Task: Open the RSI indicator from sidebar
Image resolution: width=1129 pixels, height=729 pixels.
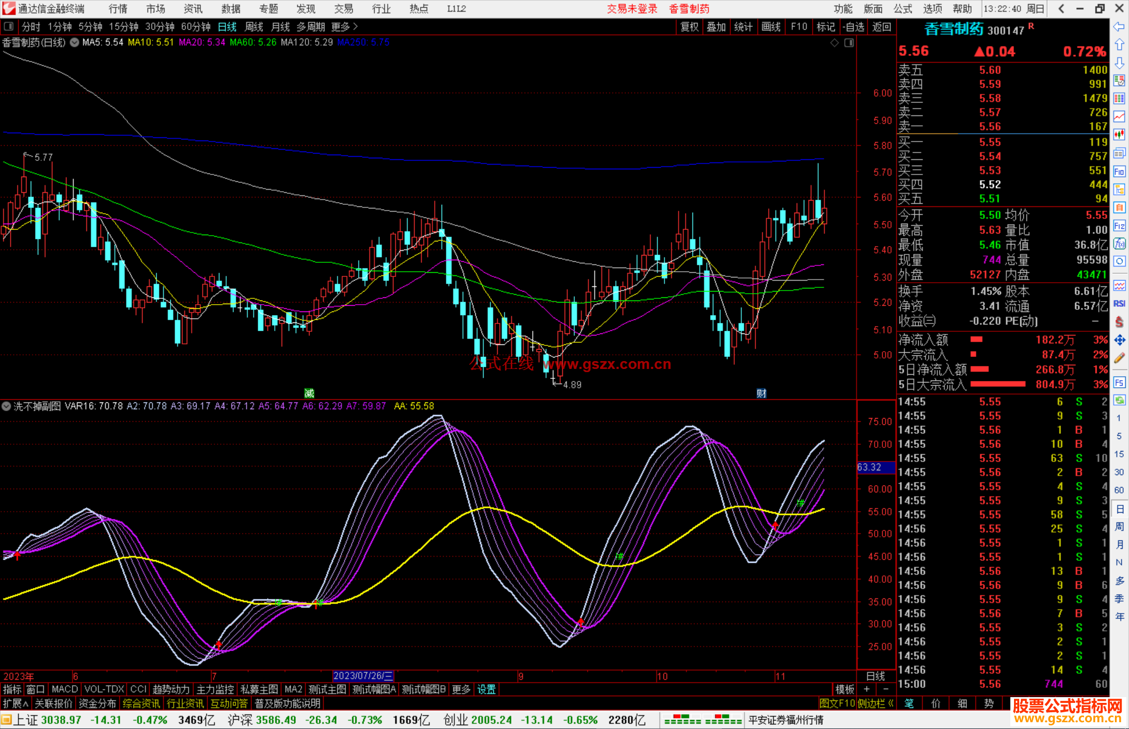Action: pyautogui.click(x=1119, y=304)
